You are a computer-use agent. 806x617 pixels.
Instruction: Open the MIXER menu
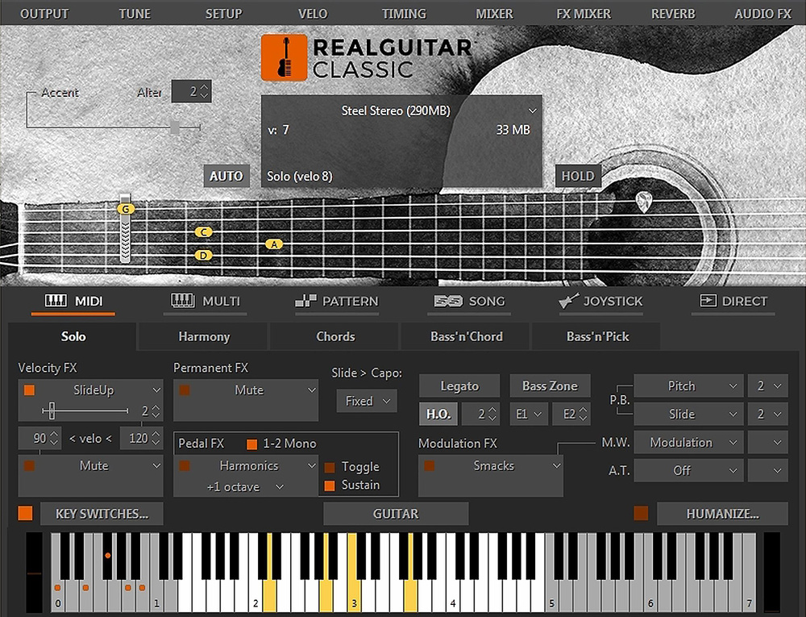pyautogui.click(x=494, y=14)
